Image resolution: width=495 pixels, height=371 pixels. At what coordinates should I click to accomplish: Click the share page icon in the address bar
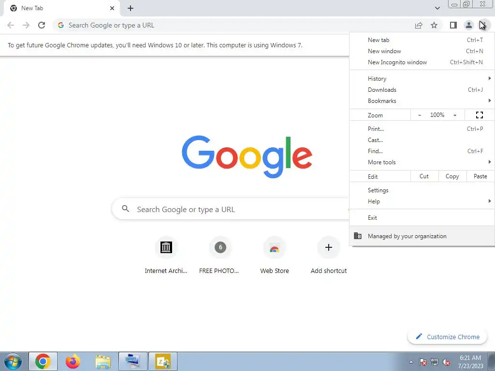click(x=419, y=25)
